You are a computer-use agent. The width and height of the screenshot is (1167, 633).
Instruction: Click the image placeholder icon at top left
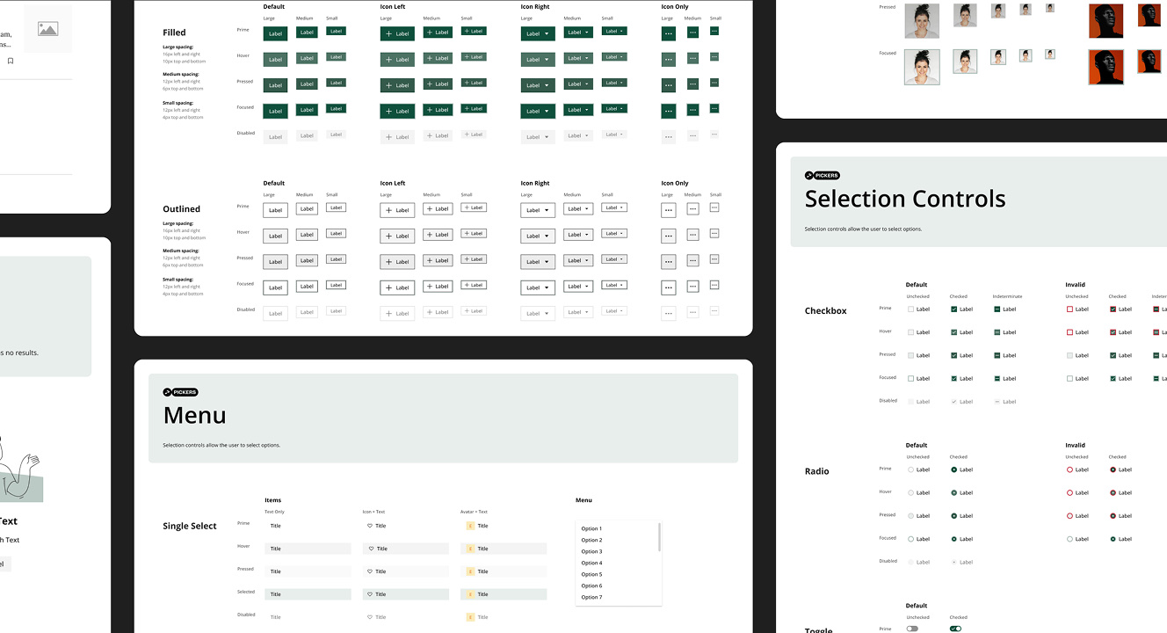point(47,29)
